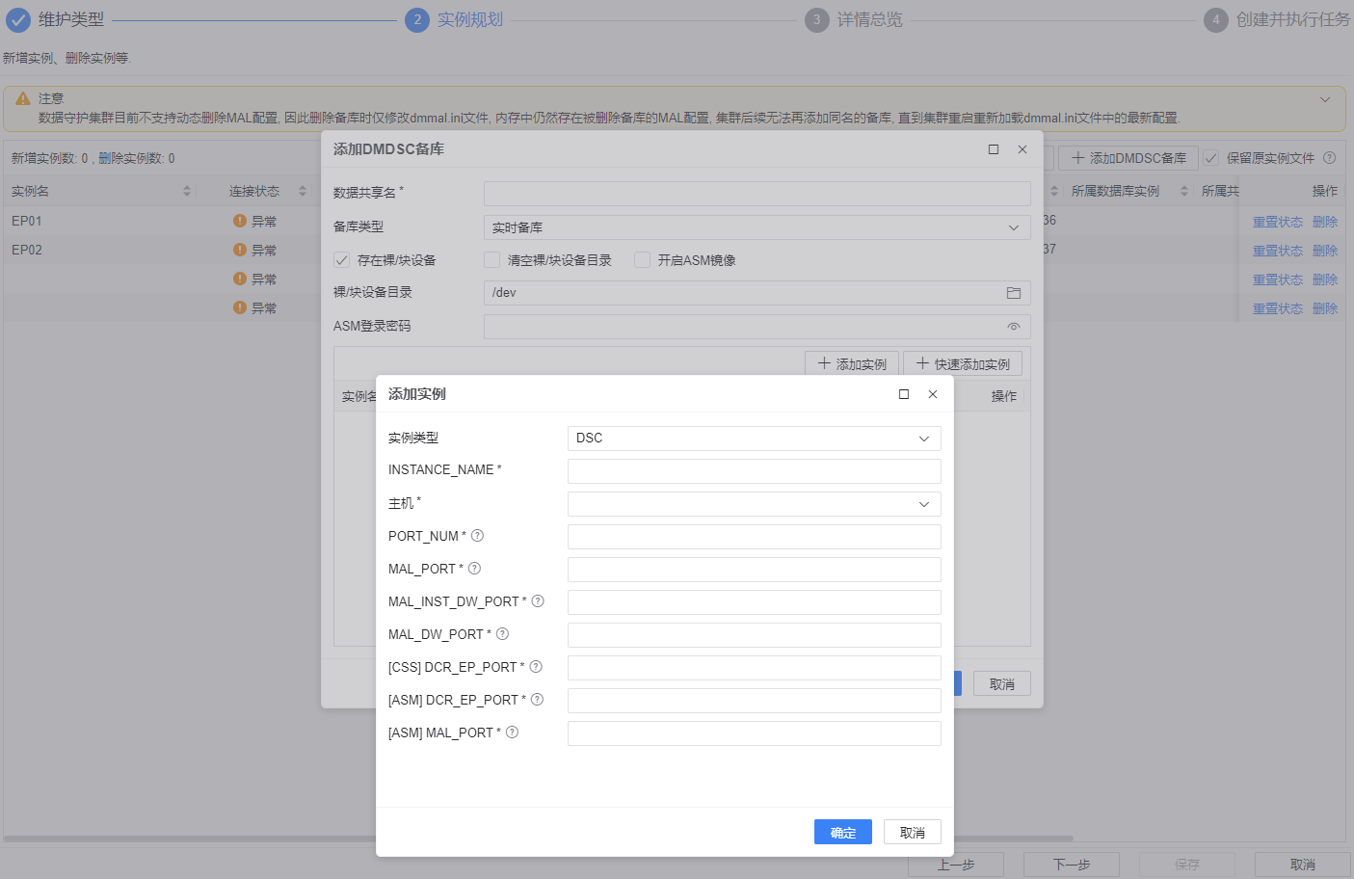
Task: Click the 下一步 button
Action: tap(1072, 865)
